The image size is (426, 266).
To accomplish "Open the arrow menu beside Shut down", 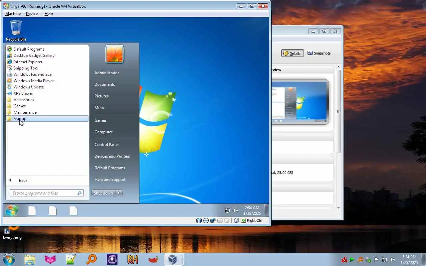I will tap(119, 193).
